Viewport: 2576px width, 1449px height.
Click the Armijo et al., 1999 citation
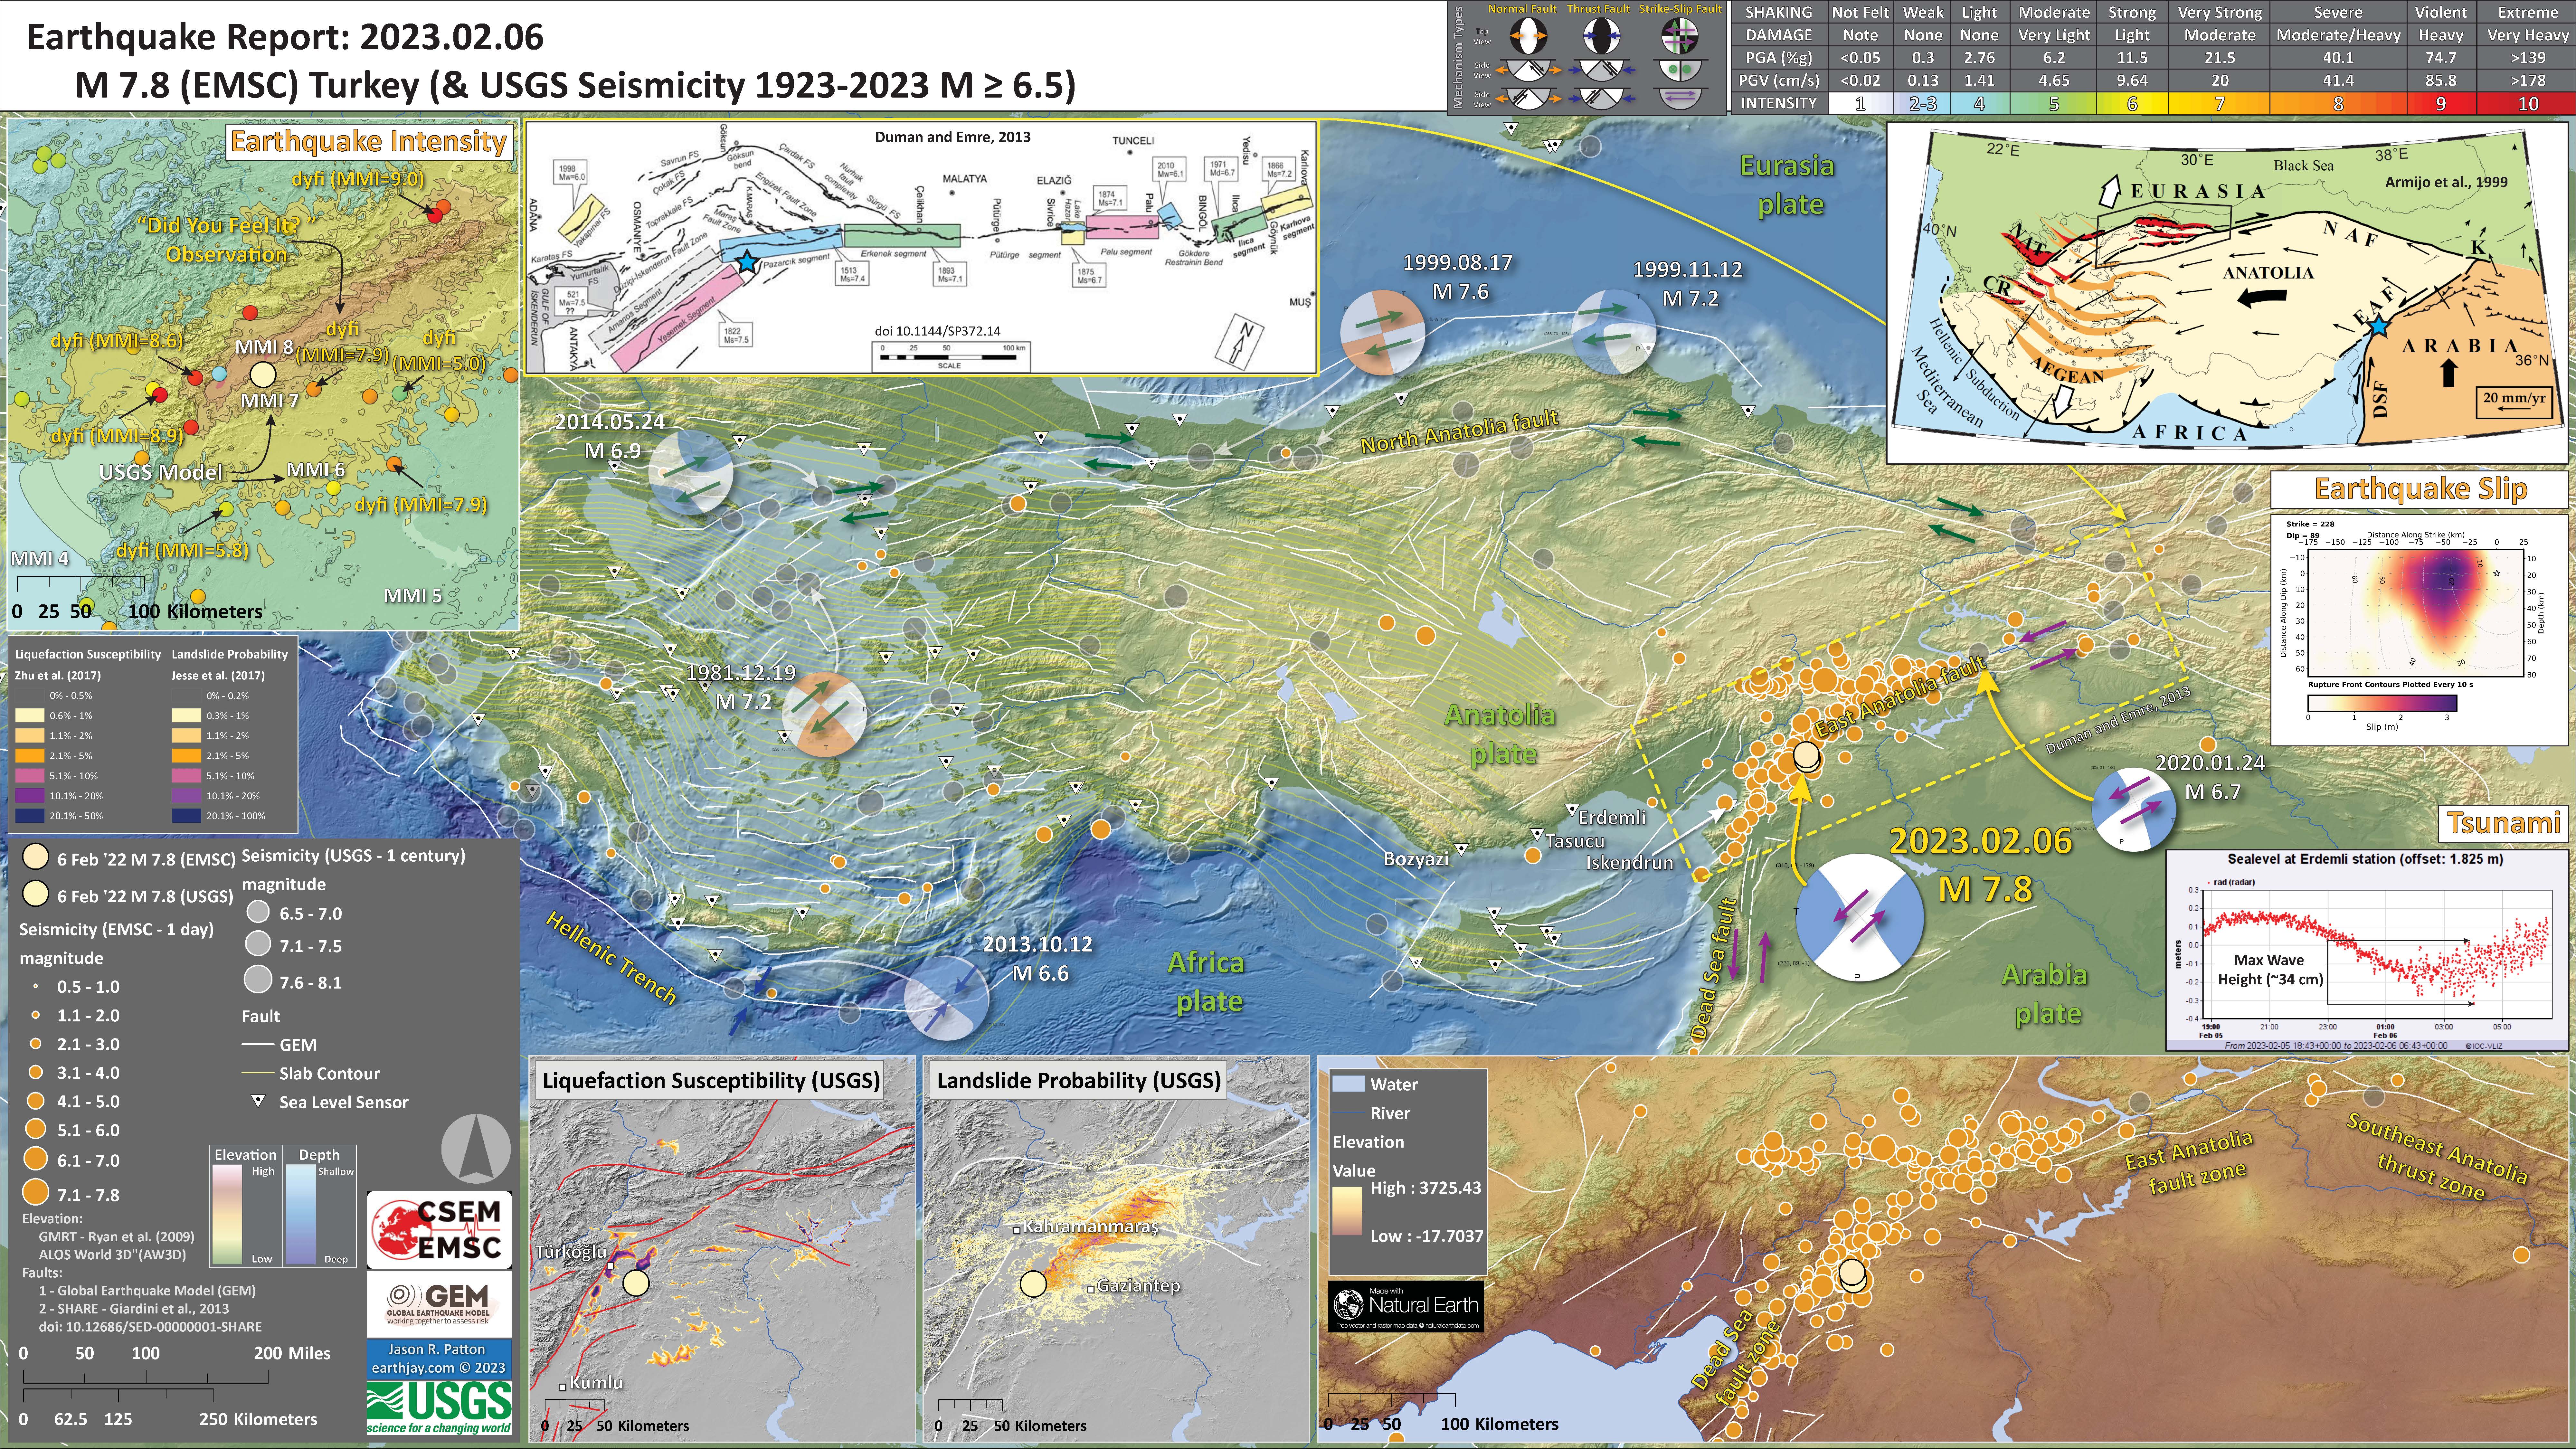tap(2446, 182)
